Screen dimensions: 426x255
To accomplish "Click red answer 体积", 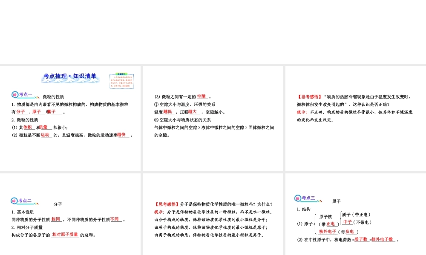I will coord(27,127).
